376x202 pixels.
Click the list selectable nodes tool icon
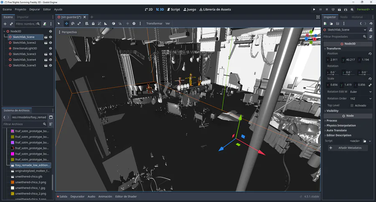point(87,23)
